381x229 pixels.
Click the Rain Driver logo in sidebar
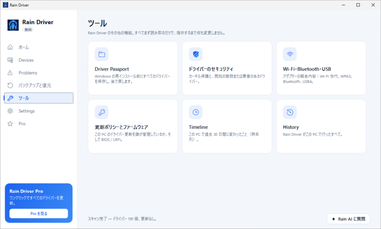13,25
